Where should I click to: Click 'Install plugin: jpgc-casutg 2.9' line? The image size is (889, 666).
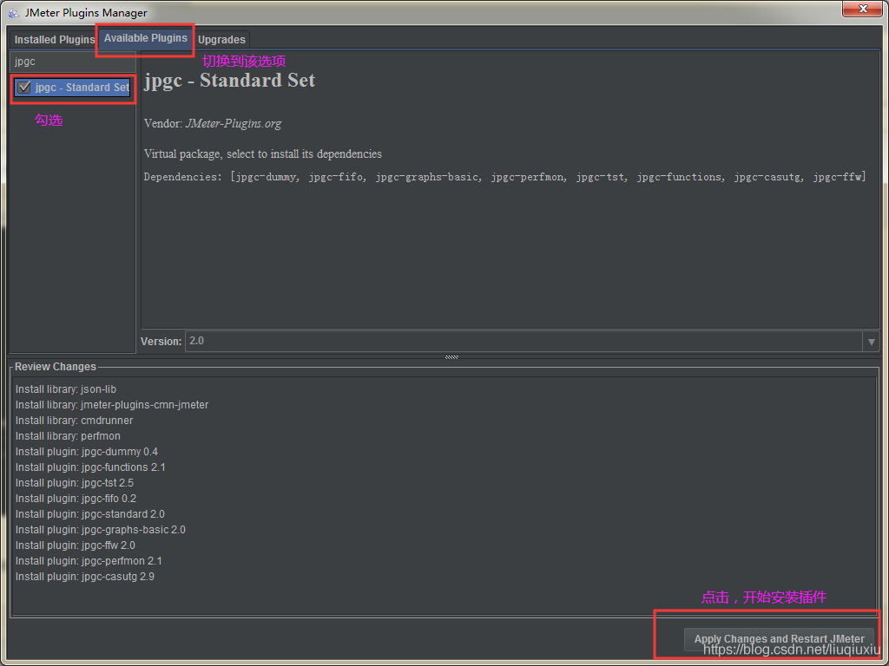85,577
